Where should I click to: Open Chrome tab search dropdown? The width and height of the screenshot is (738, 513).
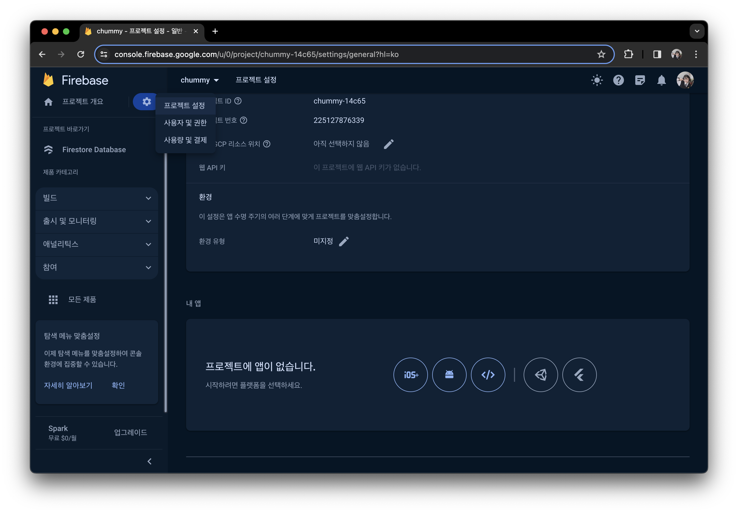click(697, 31)
